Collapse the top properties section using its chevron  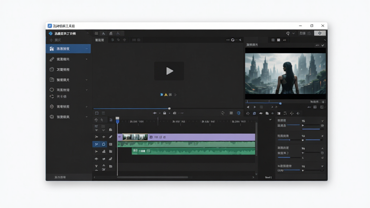coord(322,121)
